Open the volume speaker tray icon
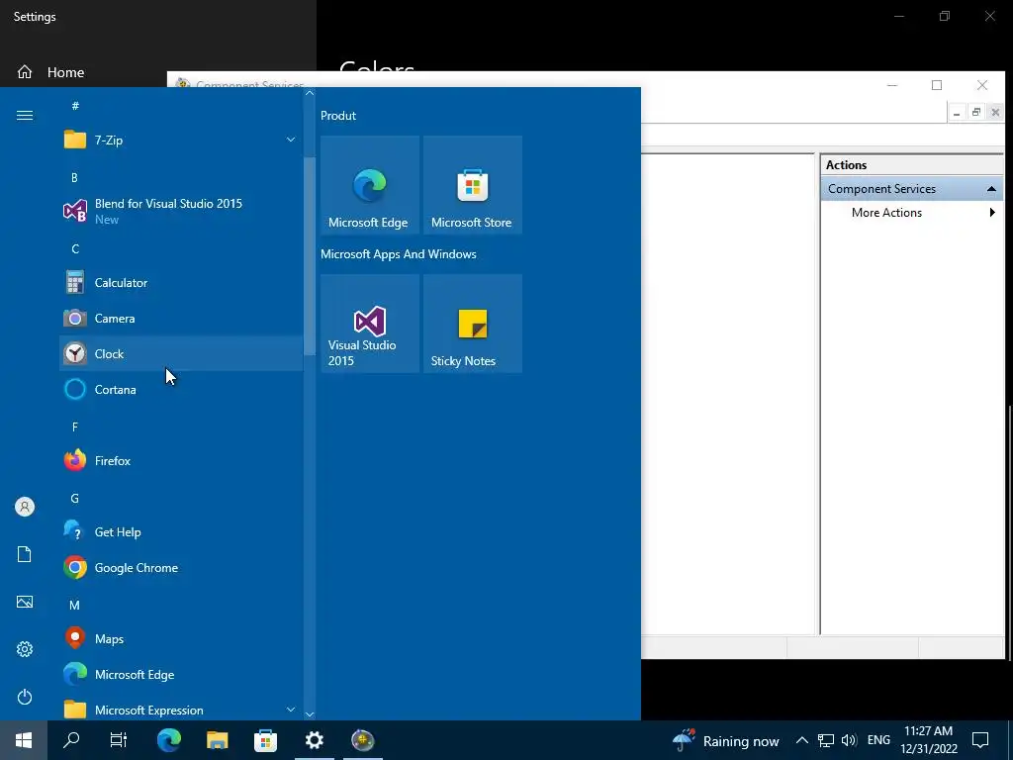 [849, 740]
